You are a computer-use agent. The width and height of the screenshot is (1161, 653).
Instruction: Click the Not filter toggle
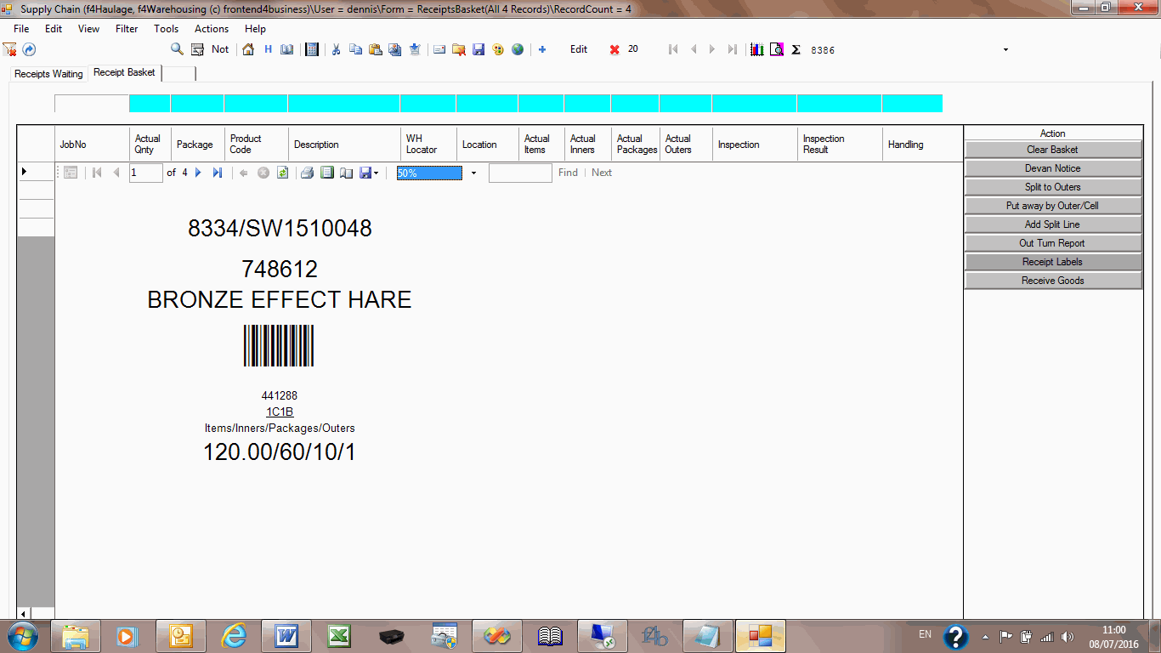[x=220, y=49]
